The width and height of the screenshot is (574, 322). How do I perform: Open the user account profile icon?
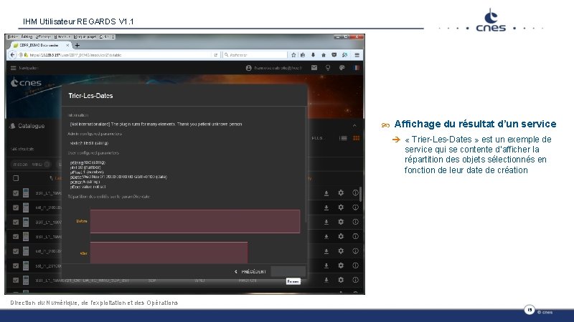248,68
